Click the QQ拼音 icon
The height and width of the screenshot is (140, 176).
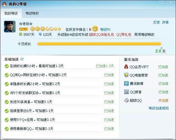126,92
